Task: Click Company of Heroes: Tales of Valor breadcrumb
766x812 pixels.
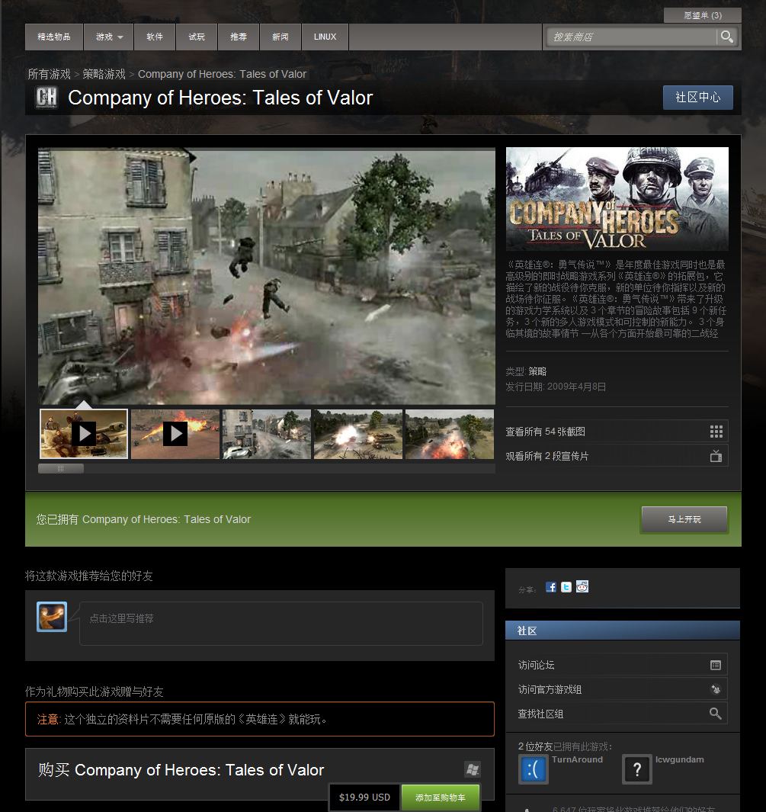Action: pyautogui.click(x=222, y=74)
